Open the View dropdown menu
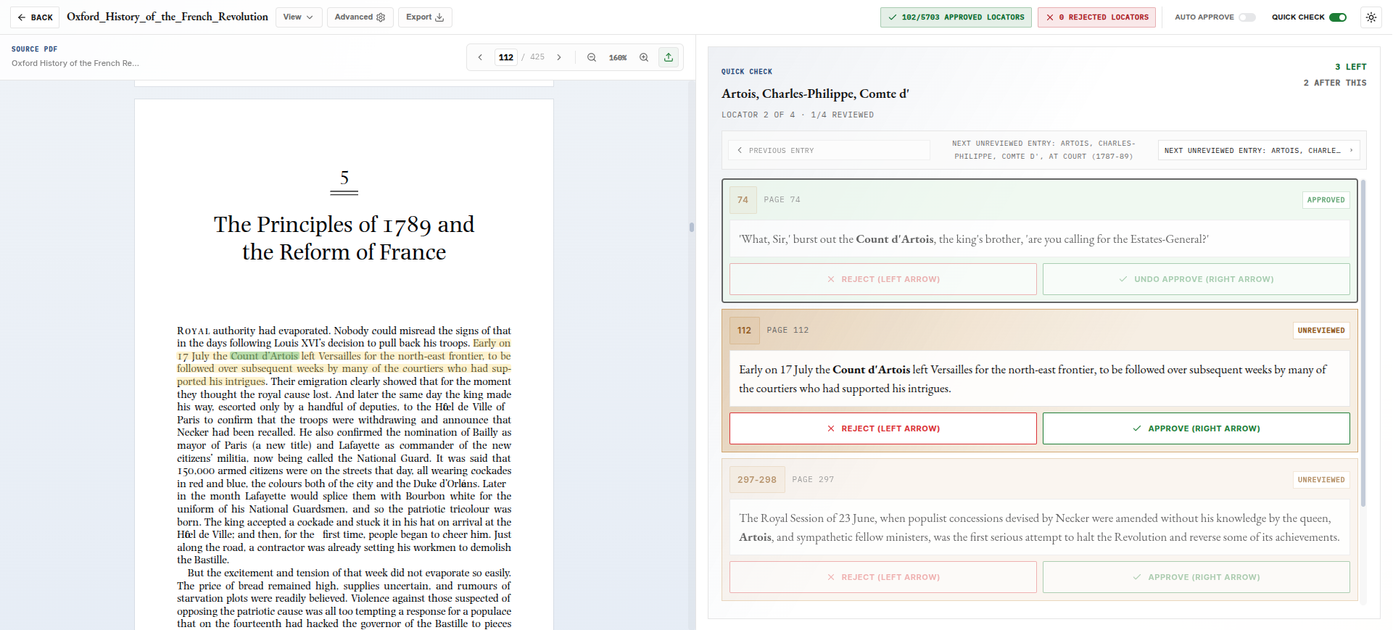 [298, 17]
